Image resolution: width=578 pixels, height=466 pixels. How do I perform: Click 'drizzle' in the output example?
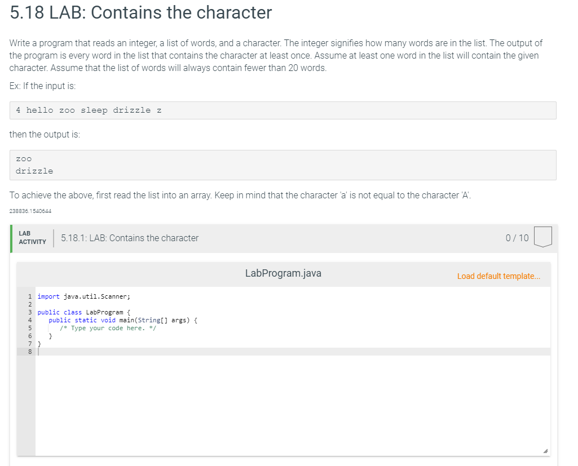point(34,171)
